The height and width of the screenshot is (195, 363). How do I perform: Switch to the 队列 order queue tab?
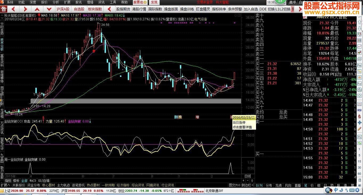(259, 185)
